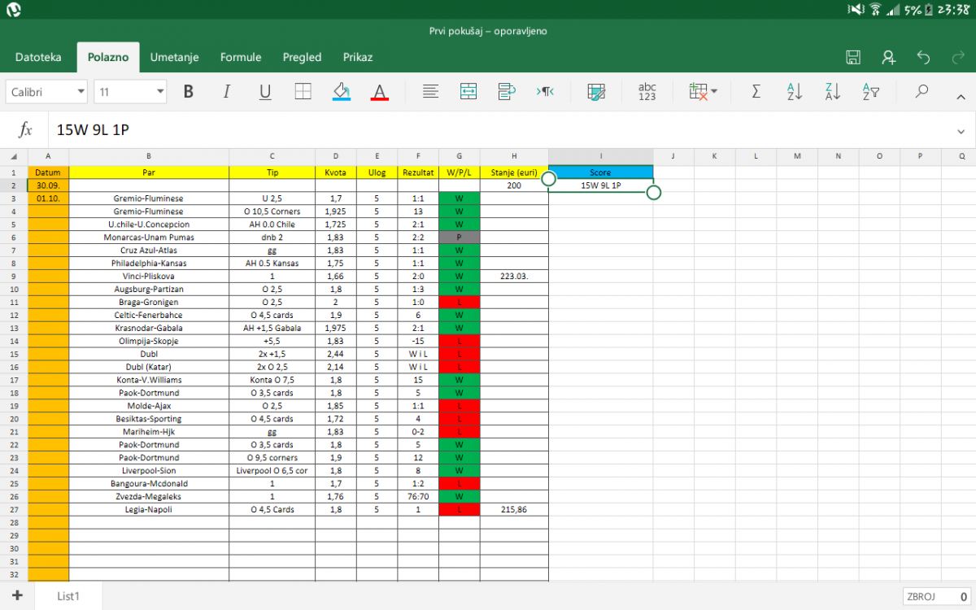Viewport: 976px width, 610px height.
Task: Click the share person icon
Action: tap(889, 57)
